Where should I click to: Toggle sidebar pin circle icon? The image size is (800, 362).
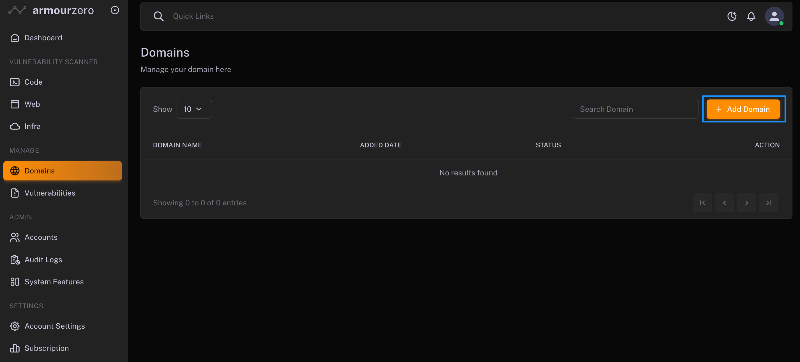(x=115, y=10)
